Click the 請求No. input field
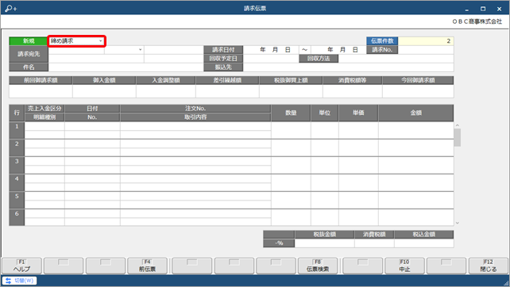510x287 pixels. 426,50
